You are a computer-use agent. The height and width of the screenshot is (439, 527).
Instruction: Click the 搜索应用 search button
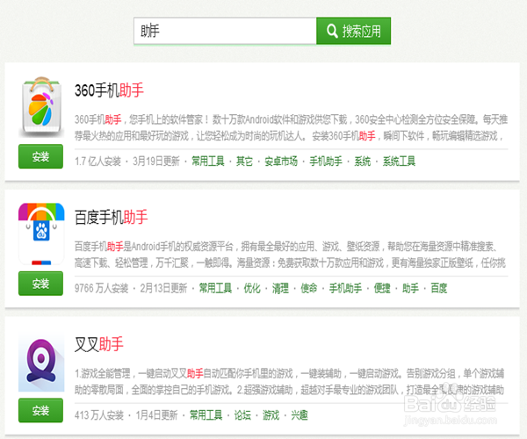[x=354, y=31]
